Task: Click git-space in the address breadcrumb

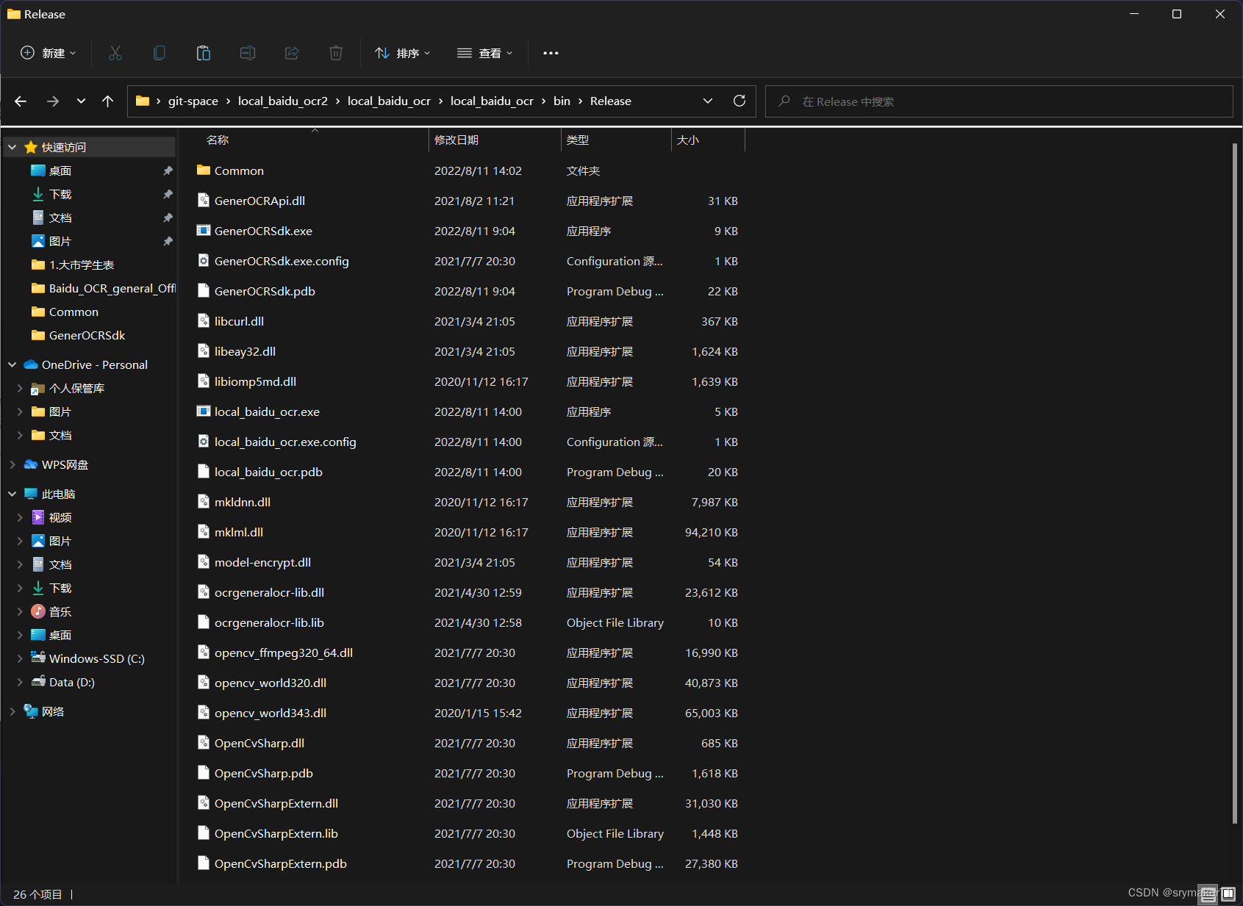Action: coord(193,101)
